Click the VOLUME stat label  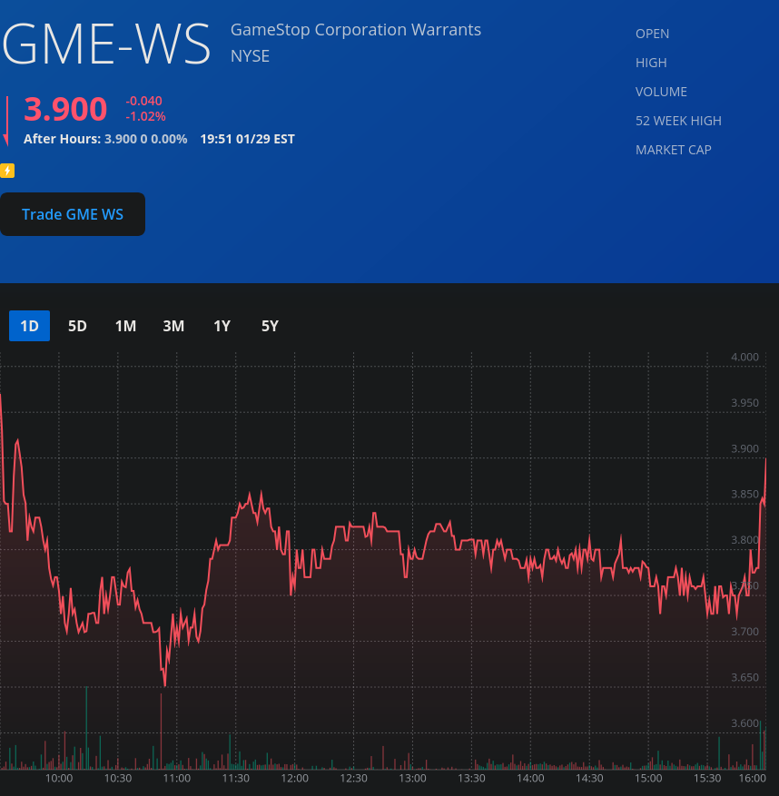(x=661, y=92)
